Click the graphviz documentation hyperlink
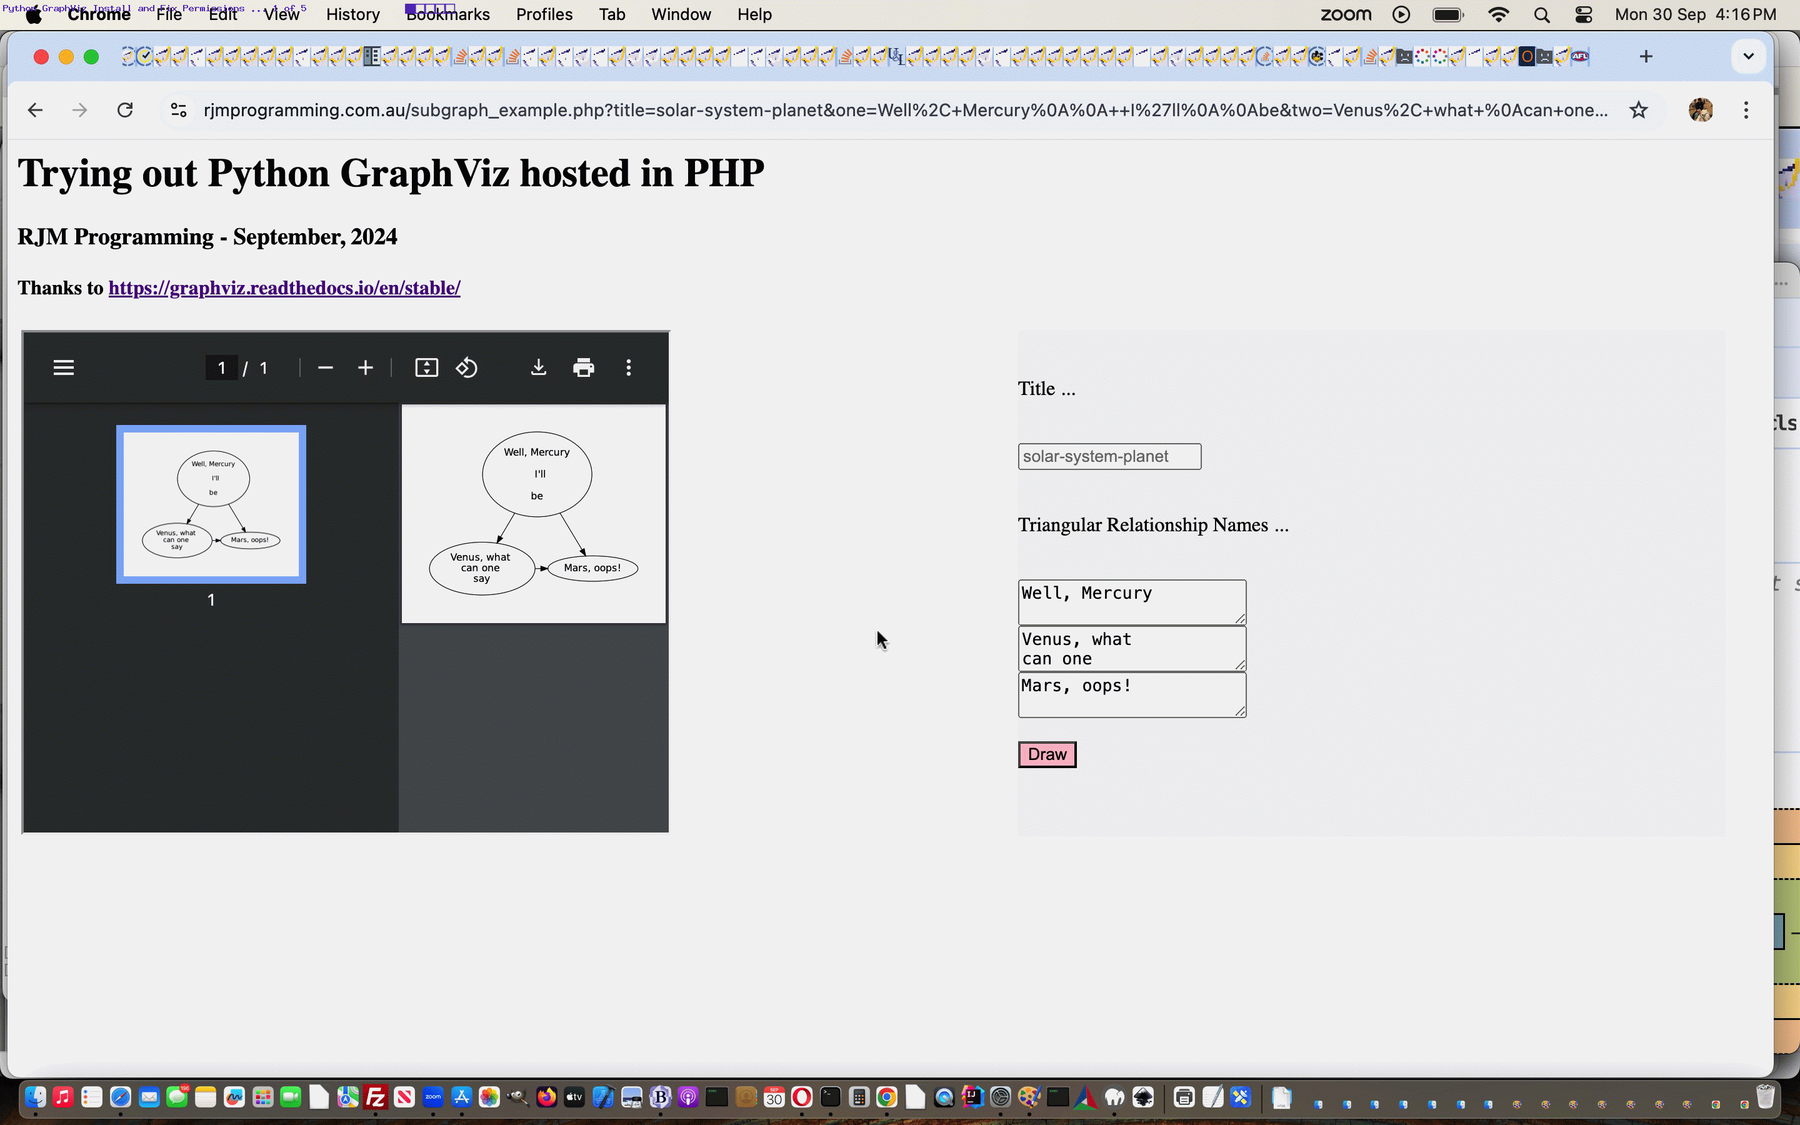 [285, 287]
